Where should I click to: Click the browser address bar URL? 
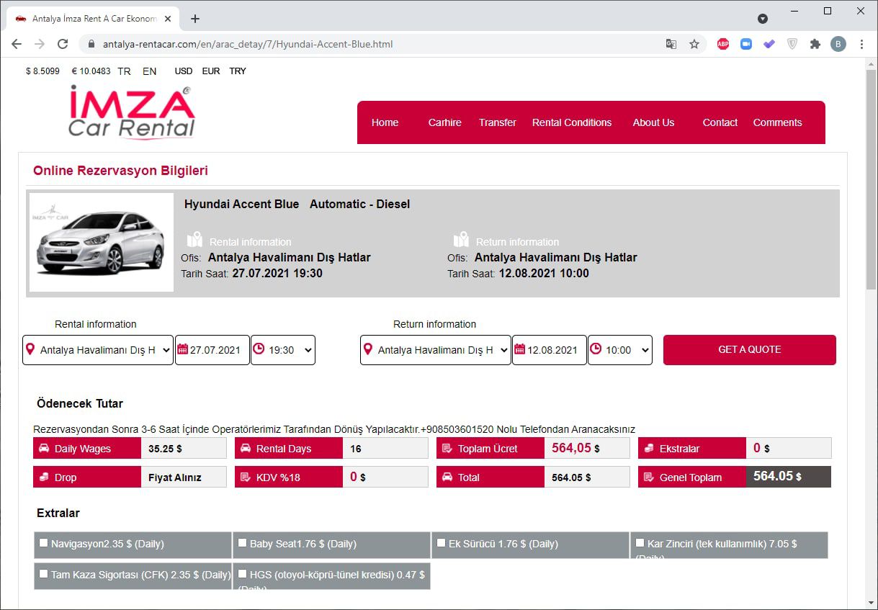coord(248,44)
